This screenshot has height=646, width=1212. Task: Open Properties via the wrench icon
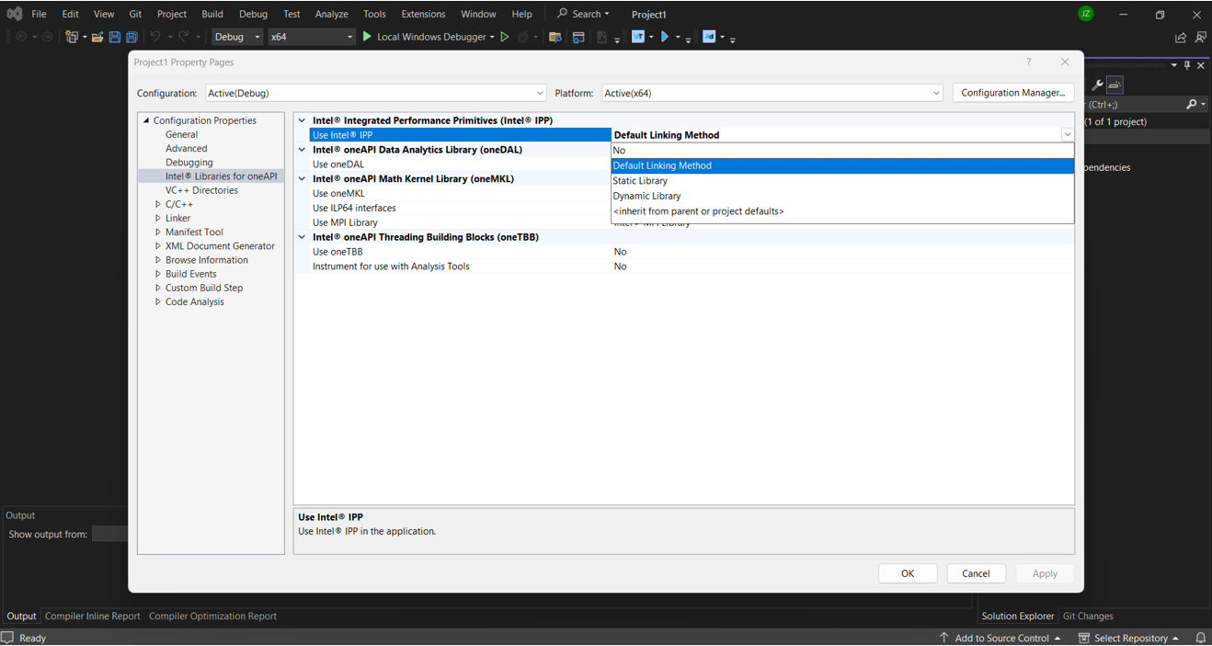point(1096,85)
